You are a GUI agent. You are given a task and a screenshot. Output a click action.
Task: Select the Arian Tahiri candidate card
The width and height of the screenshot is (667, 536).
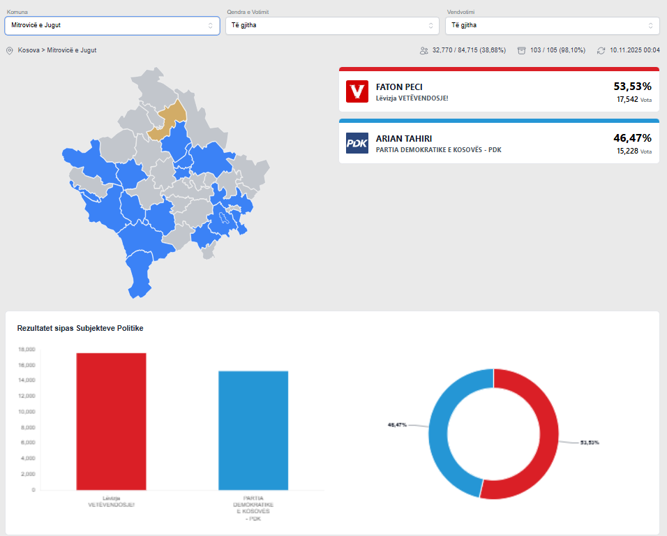coord(499,143)
